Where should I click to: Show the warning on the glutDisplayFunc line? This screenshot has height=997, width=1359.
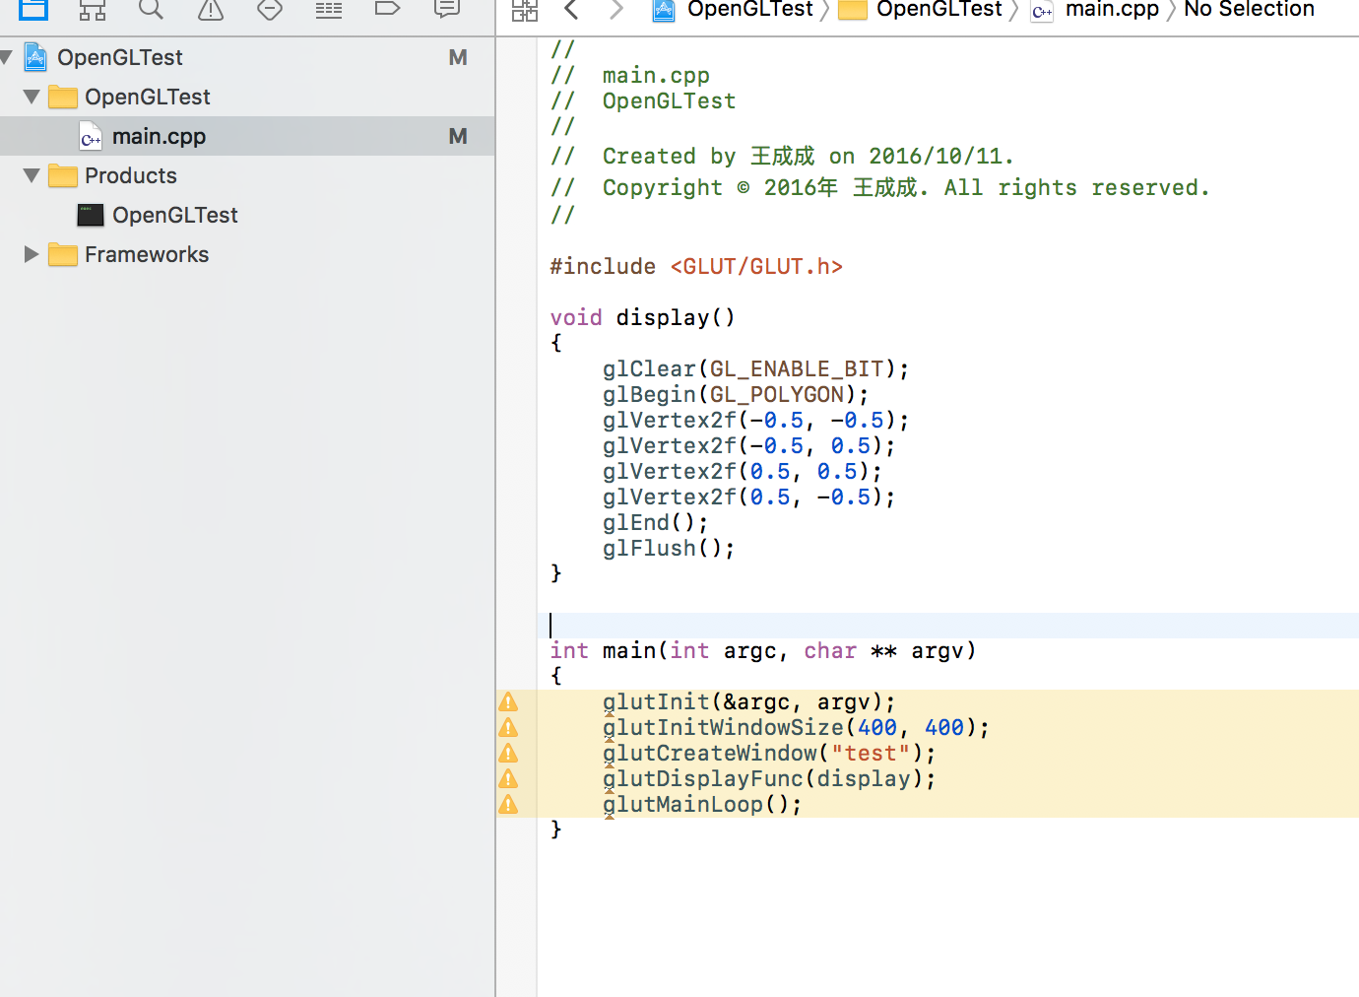pos(508,778)
